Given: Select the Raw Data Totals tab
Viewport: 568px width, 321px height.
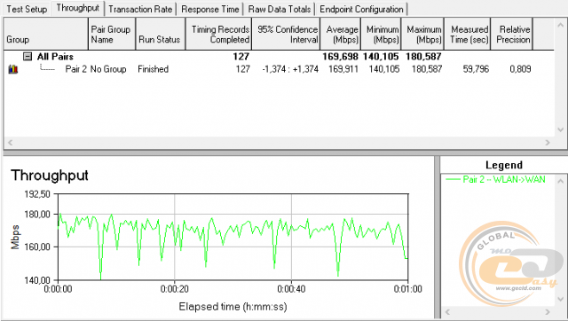Looking at the screenshot, I should pos(280,9).
